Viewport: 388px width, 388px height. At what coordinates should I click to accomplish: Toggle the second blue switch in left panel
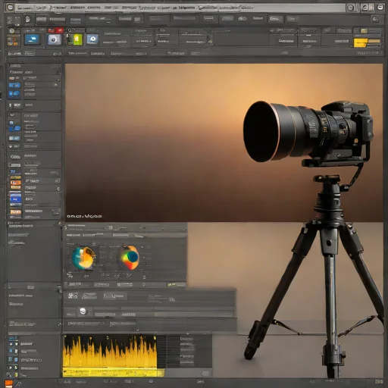coord(14,94)
